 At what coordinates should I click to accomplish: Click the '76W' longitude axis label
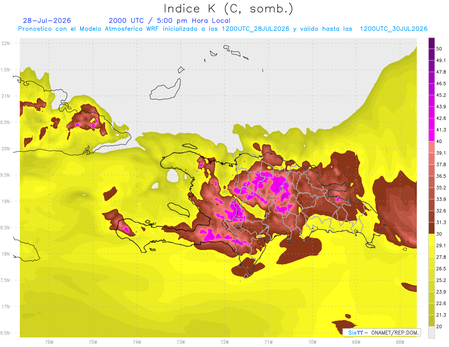(x=49, y=342)
